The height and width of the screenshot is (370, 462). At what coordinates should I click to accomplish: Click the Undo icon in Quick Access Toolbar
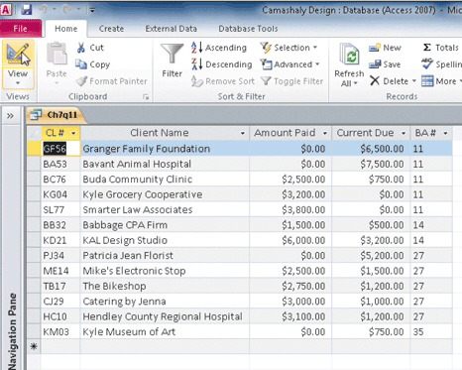pyautogui.click(x=44, y=10)
